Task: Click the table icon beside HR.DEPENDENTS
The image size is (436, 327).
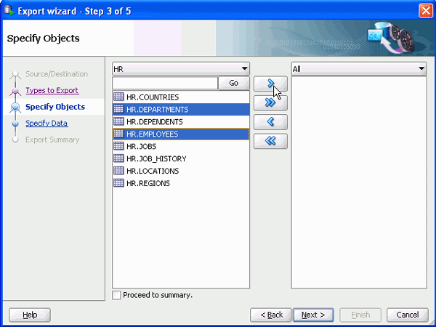Action: tap(118, 121)
